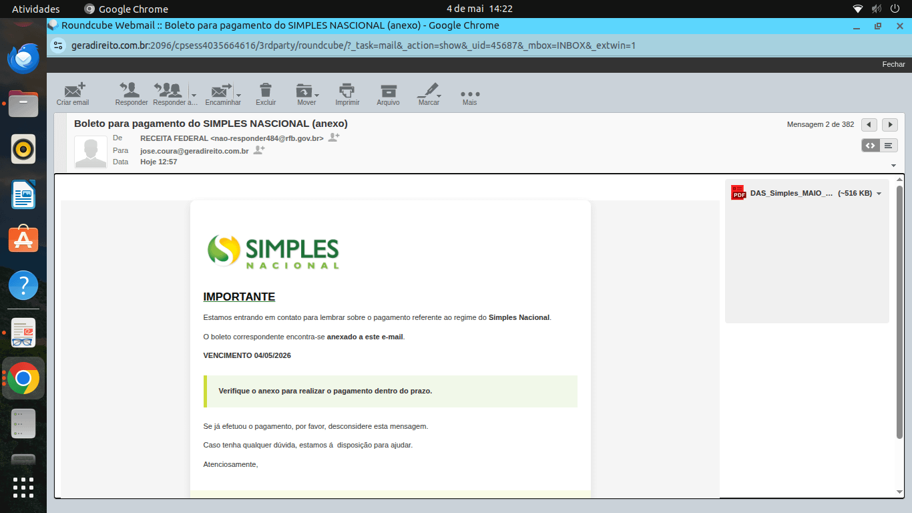Open Ubuntu Software from the dock
The width and height of the screenshot is (912, 513).
coord(23,239)
